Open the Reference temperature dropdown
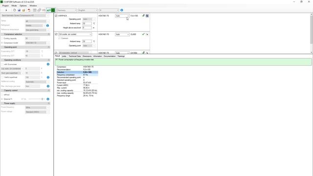The width and height of the screenshot is (313, 176). point(37,30)
